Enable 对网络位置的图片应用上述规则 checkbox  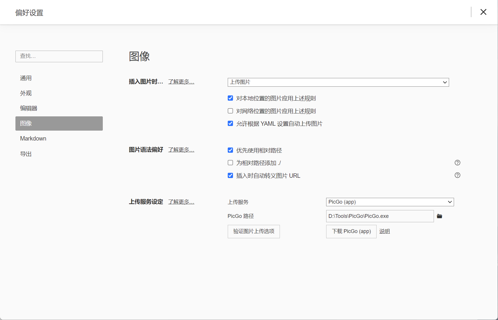click(x=230, y=111)
